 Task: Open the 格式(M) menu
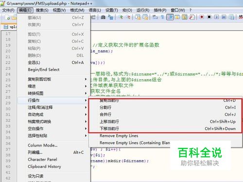pos(77,10)
